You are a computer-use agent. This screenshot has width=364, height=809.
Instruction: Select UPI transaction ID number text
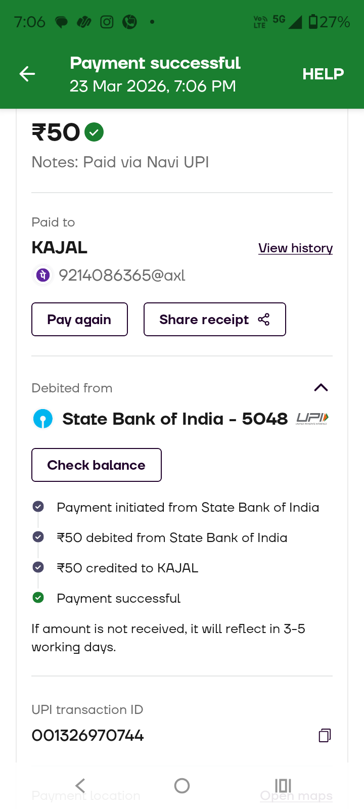88,736
